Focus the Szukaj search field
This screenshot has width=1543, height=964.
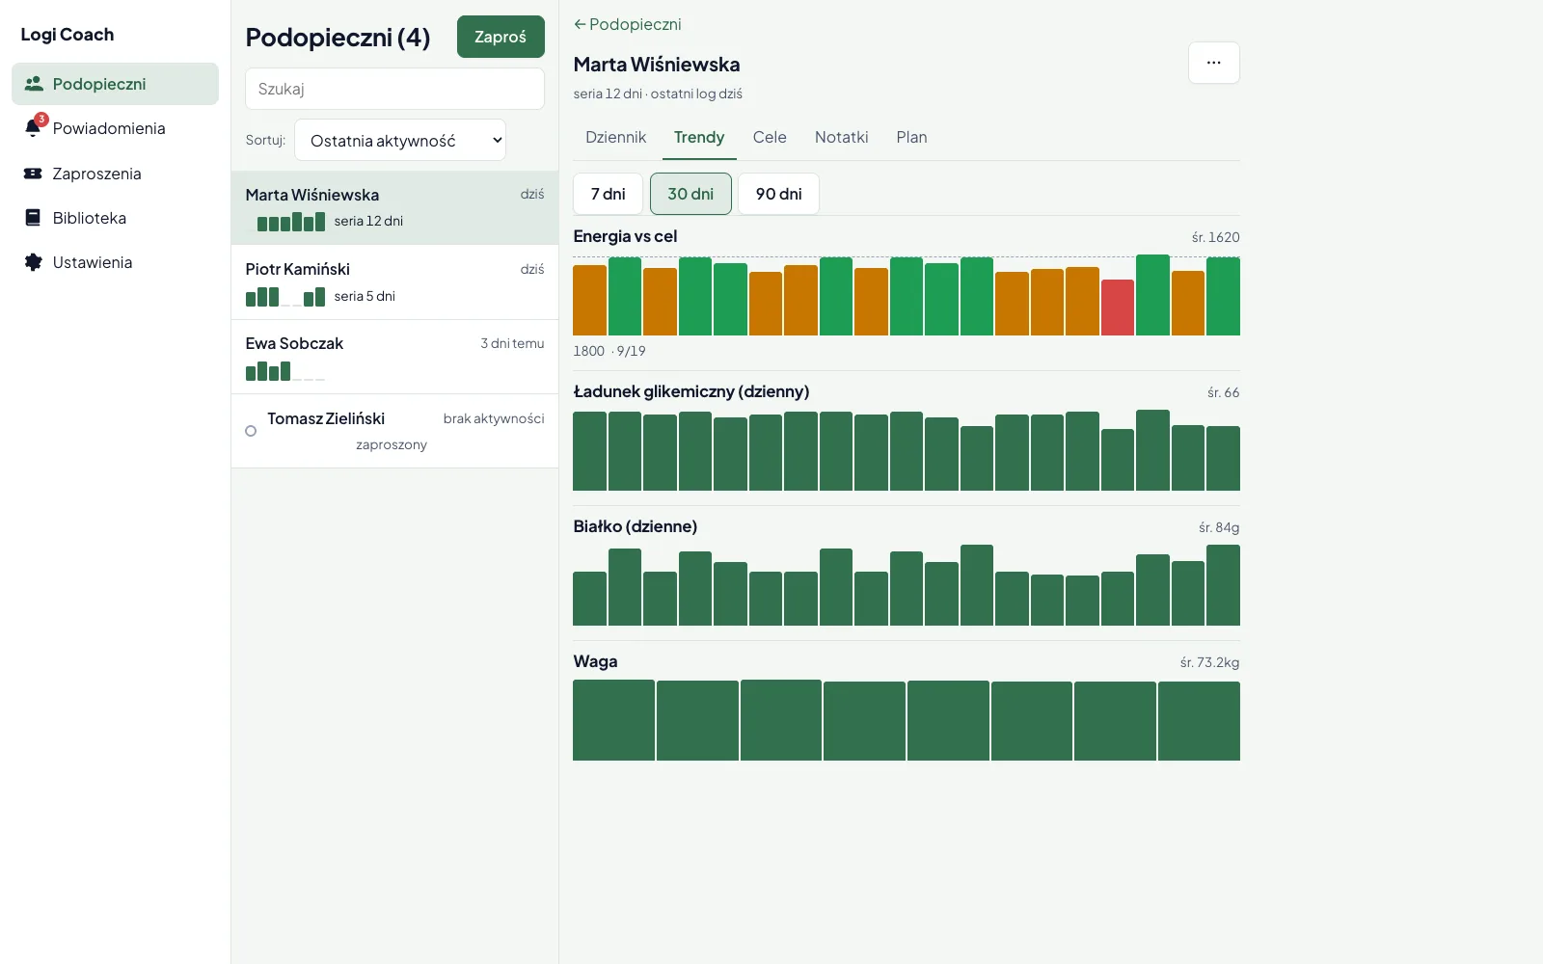(395, 89)
